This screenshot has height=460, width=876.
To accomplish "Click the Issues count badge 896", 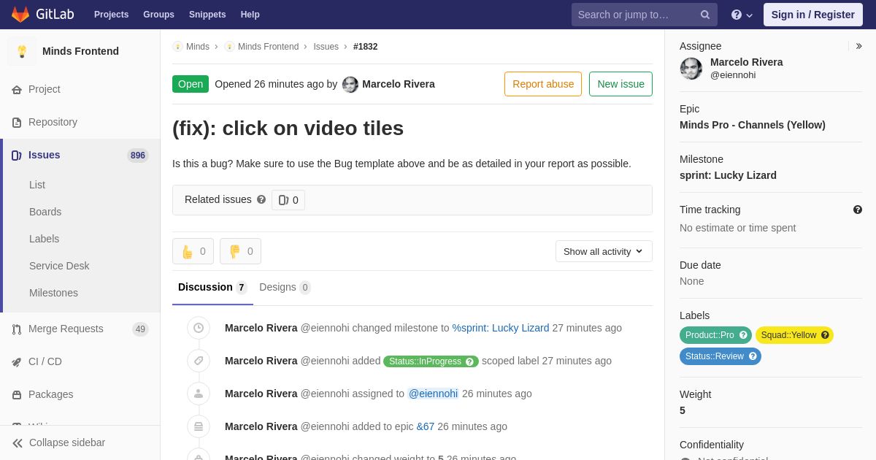I will [x=138, y=156].
